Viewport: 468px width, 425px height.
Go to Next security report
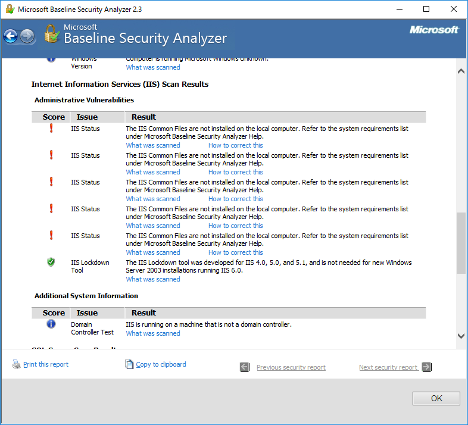(388, 367)
